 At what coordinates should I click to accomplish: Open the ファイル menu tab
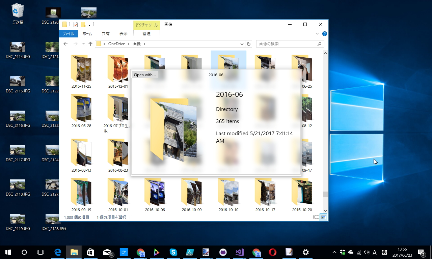[x=69, y=34]
